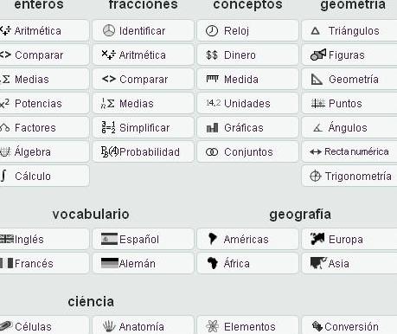
Task: Open the Anatomía science activity
Action: pyautogui.click(x=144, y=325)
